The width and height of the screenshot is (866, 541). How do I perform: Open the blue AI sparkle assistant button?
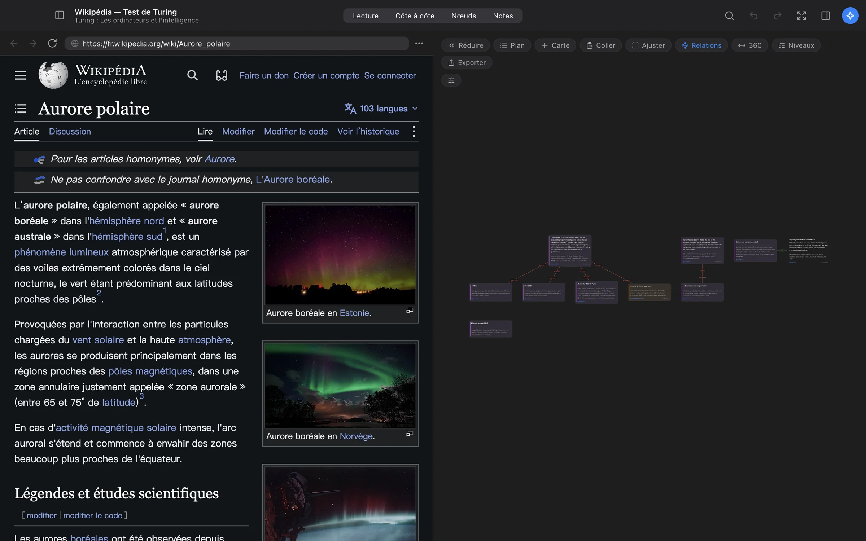click(x=850, y=16)
